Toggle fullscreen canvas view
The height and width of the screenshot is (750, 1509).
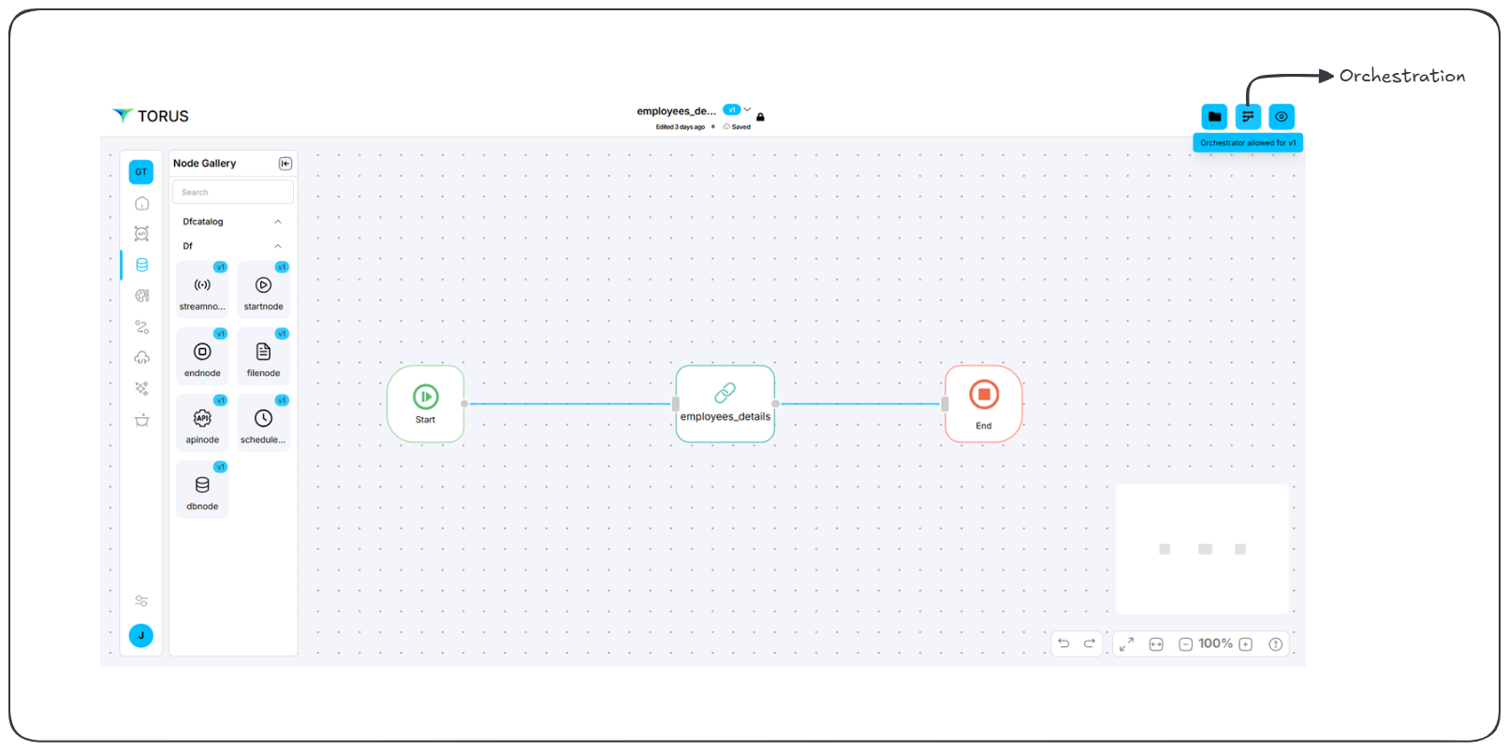tap(1126, 644)
